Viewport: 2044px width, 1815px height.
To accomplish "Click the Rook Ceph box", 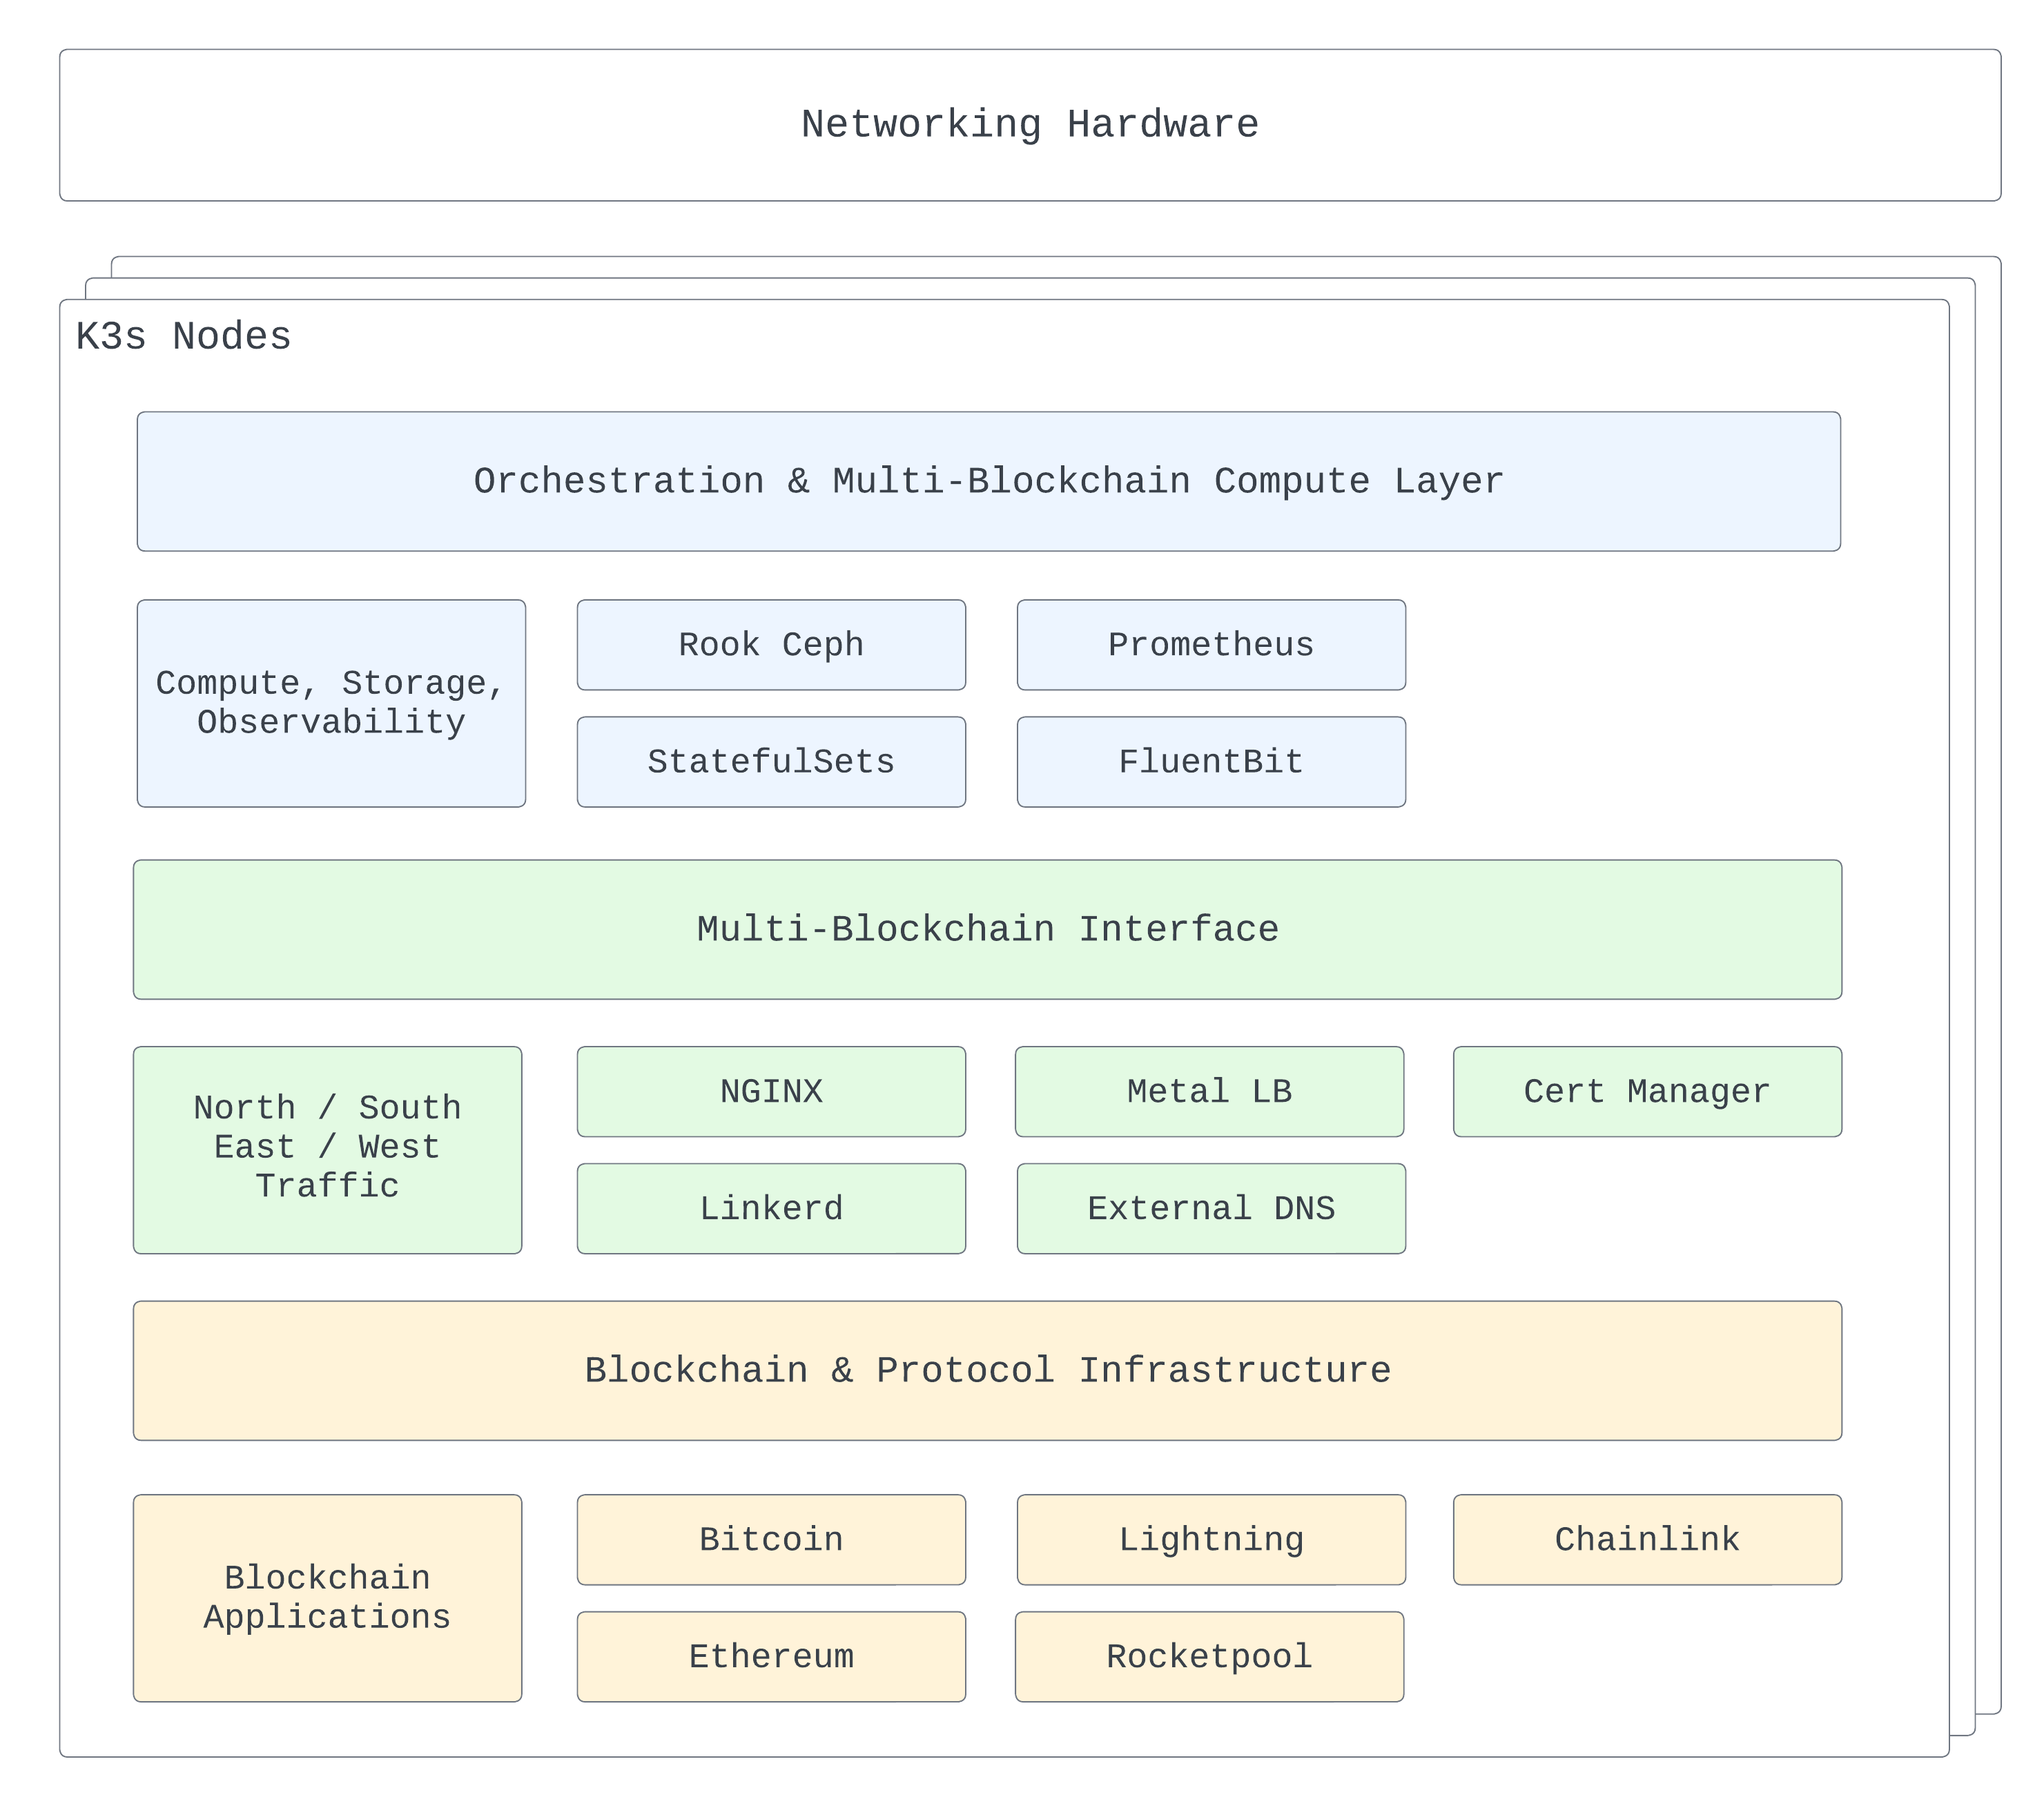I will click(771, 645).
